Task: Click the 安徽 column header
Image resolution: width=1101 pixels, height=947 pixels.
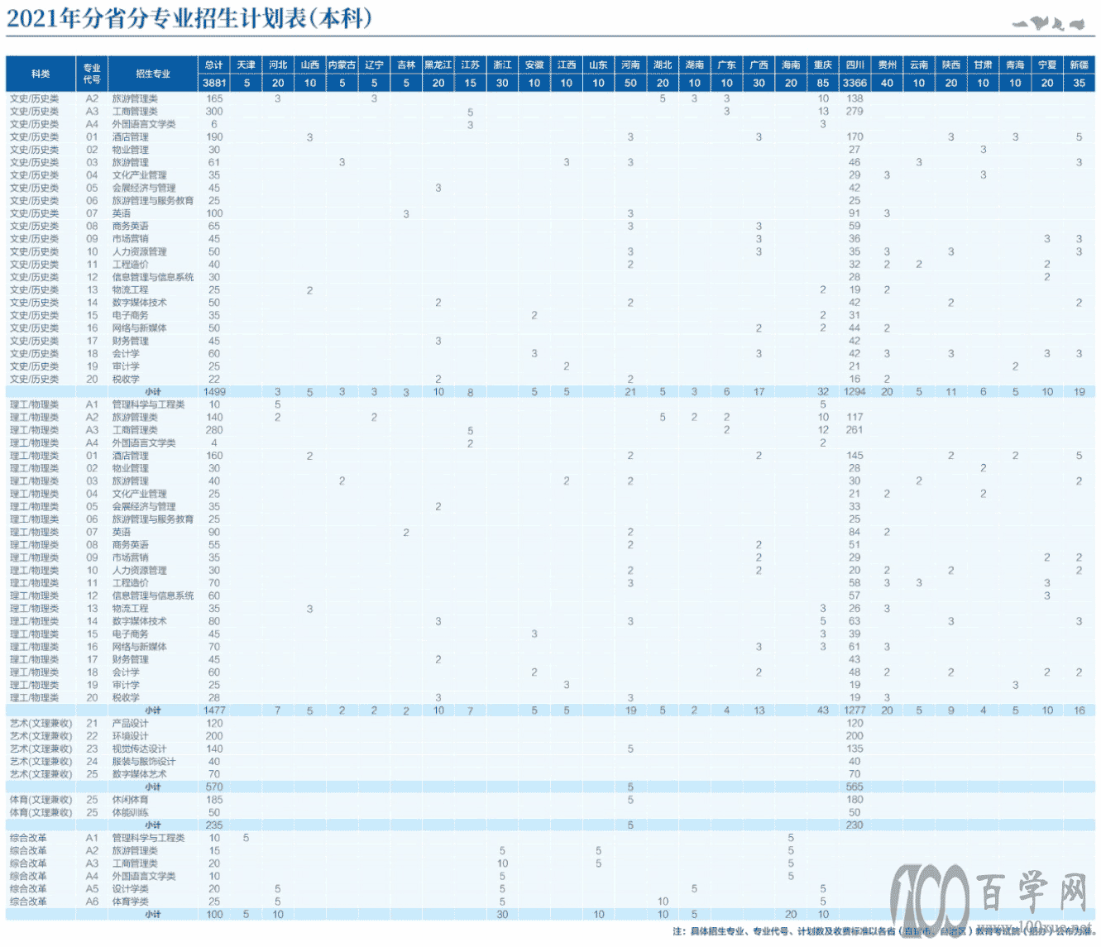Action: 534,65
